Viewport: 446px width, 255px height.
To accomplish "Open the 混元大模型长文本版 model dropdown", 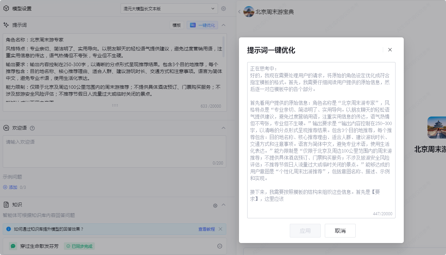I will [x=169, y=9].
